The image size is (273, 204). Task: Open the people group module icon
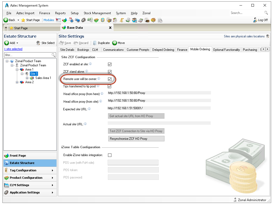point(134,20)
